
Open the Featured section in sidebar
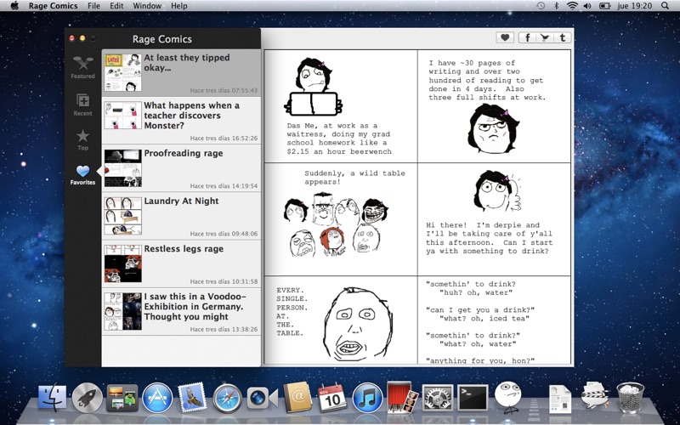coord(82,67)
